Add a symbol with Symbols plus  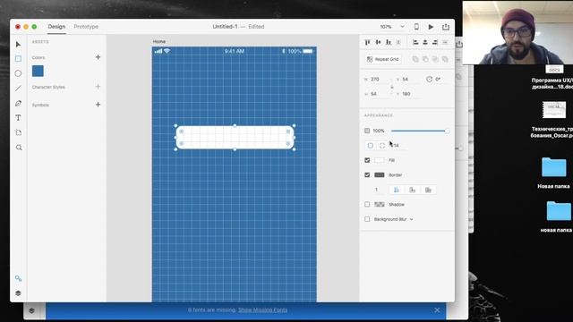[98, 105]
